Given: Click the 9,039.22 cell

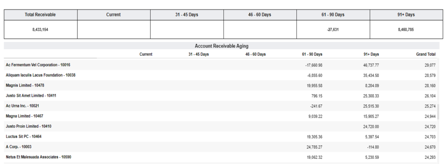Looking at the screenshot, I should coord(316,117).
